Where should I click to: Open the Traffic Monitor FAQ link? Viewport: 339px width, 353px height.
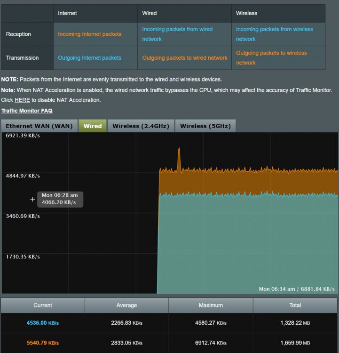click(27, 111)
